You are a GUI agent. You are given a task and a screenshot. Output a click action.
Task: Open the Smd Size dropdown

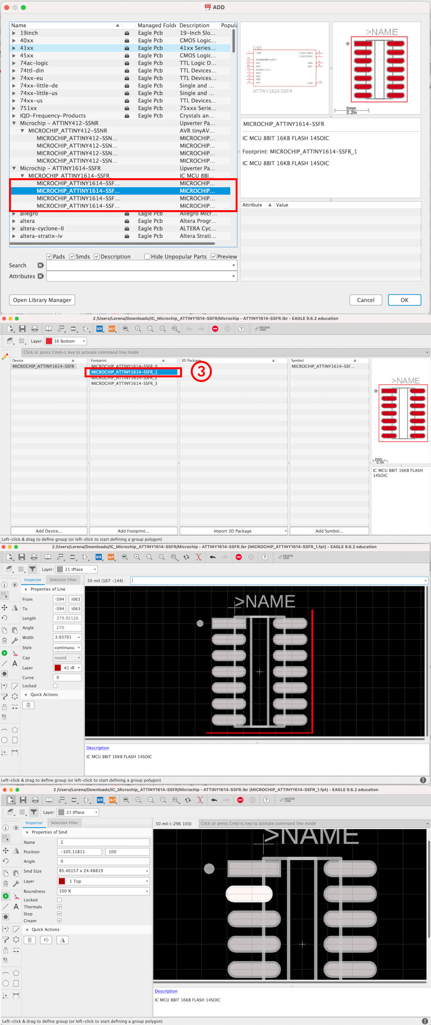pyautogui.click(x=103, y=870)
